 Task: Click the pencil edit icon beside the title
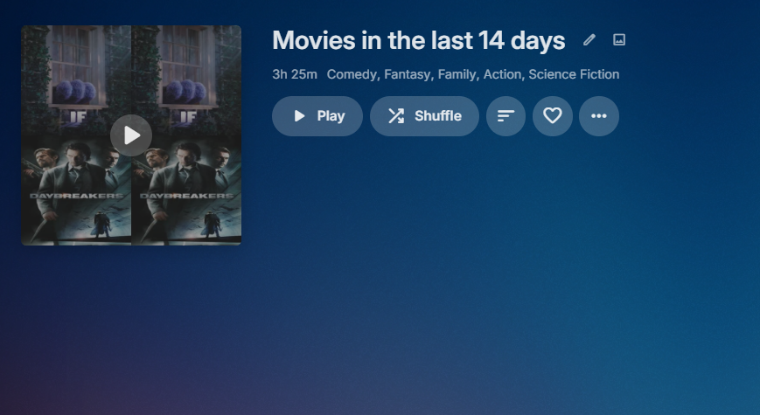tap(589, 39)
